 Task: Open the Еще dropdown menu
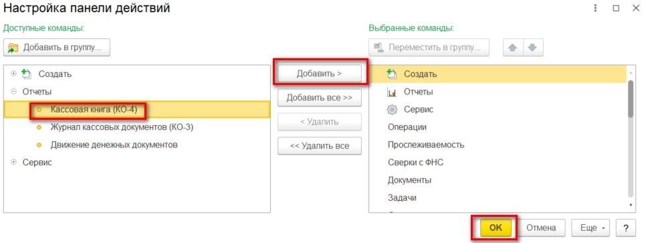(x=590, y=228)
